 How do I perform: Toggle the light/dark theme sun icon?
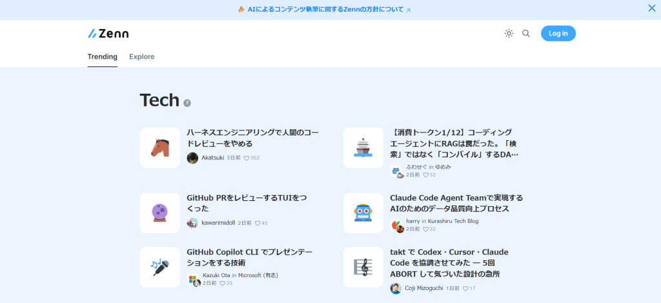click(x=509, y=34)
